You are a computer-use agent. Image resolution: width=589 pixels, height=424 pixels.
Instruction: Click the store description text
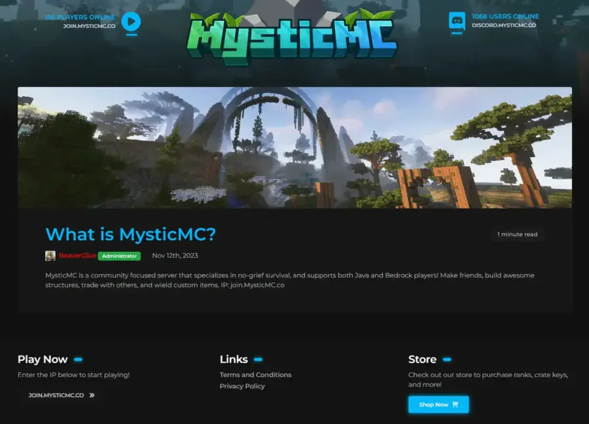click(488, 380)
